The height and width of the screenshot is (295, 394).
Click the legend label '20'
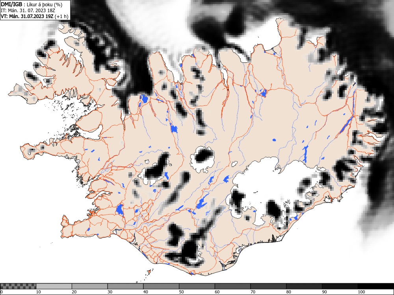point(74,292)
